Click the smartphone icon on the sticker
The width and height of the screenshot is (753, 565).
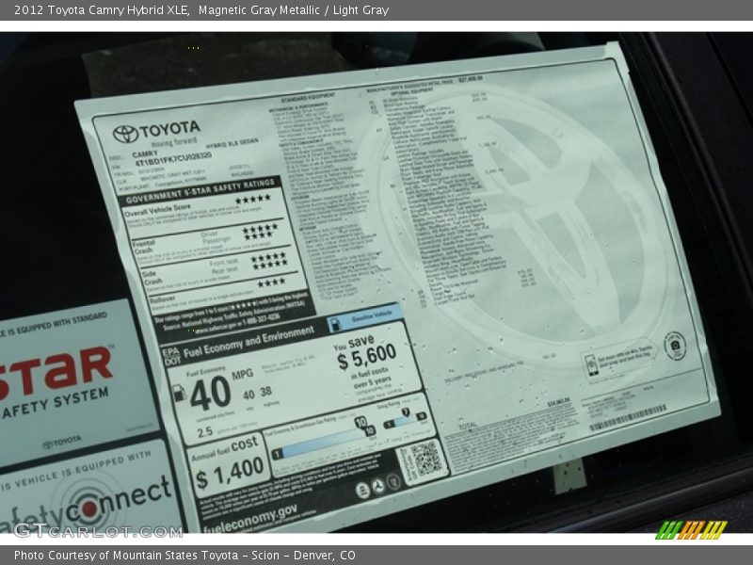(x=589, y=364)
